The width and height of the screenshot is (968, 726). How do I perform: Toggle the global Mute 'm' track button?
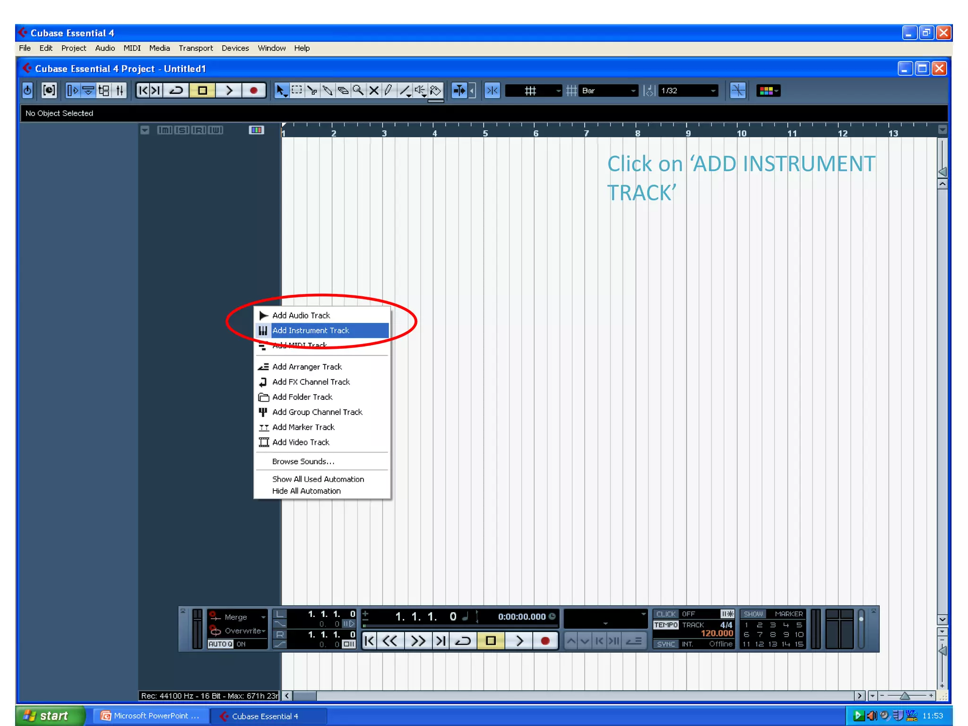pos(164,130)
